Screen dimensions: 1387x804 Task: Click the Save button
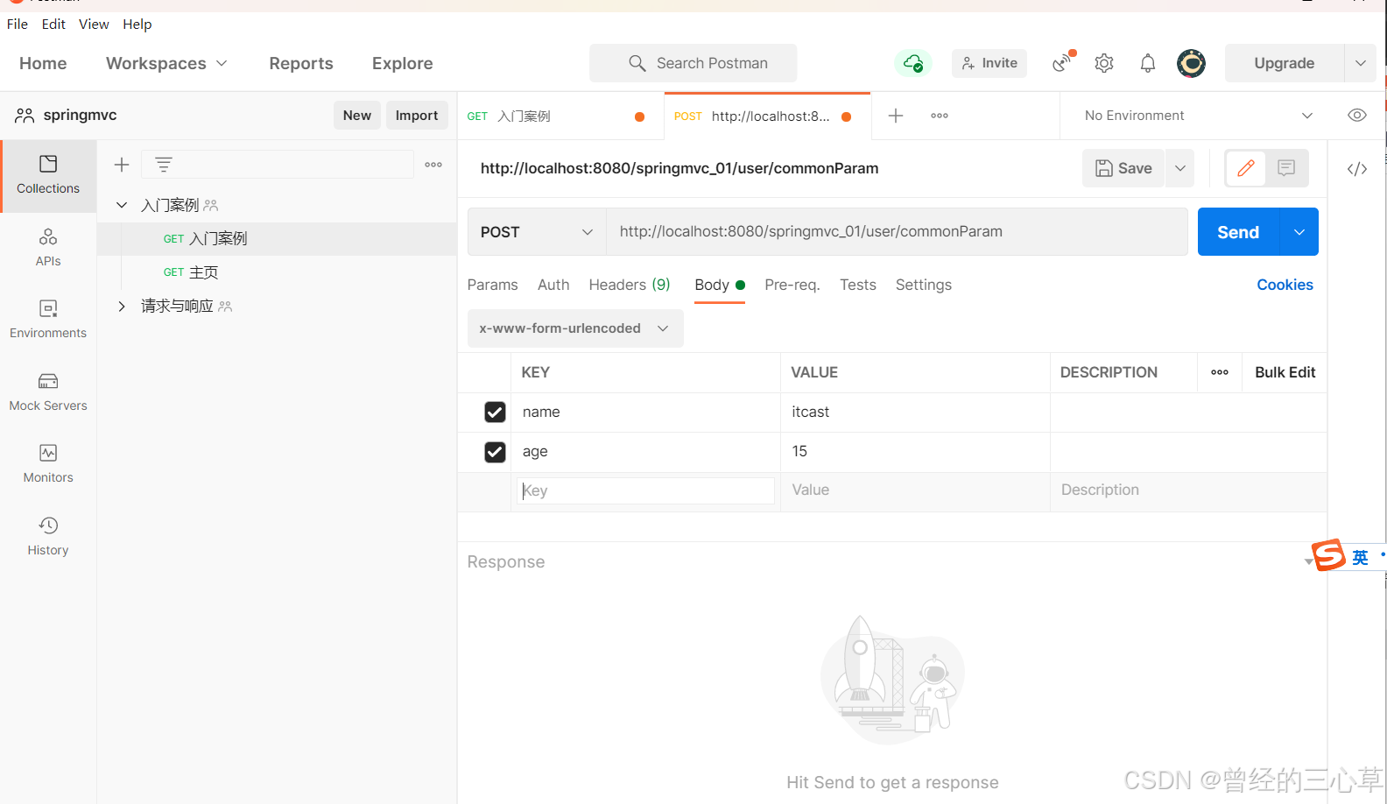pyautogui.click(x=1124, y=168)
